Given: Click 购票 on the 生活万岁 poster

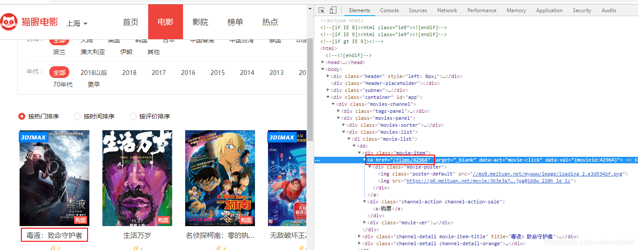Looking at the screenshot, I should tap(163, 220).
